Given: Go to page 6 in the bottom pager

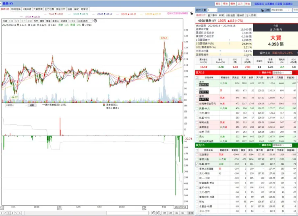Looking at the screenshot, I should pos(20,213).
